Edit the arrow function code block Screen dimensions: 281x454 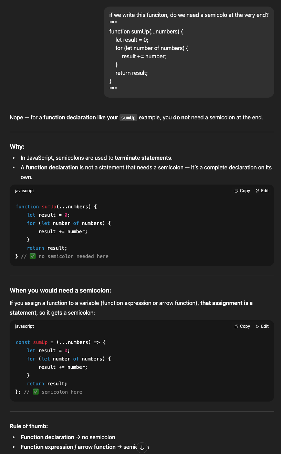click(x=262, y=326)
